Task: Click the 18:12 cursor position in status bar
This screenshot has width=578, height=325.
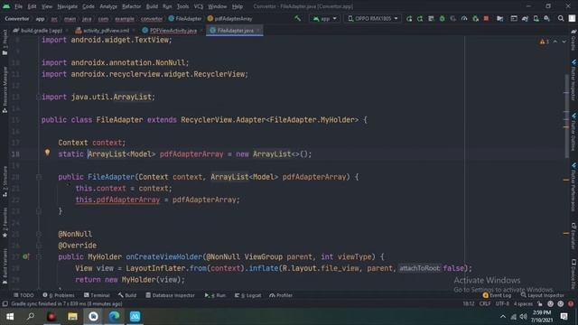Action: pos(469,304)
